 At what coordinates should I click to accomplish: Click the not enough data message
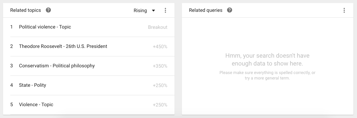click(267, 59)
